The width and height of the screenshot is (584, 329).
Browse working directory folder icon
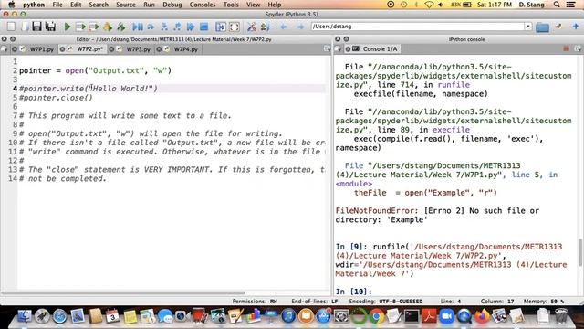tap(542, 27)
